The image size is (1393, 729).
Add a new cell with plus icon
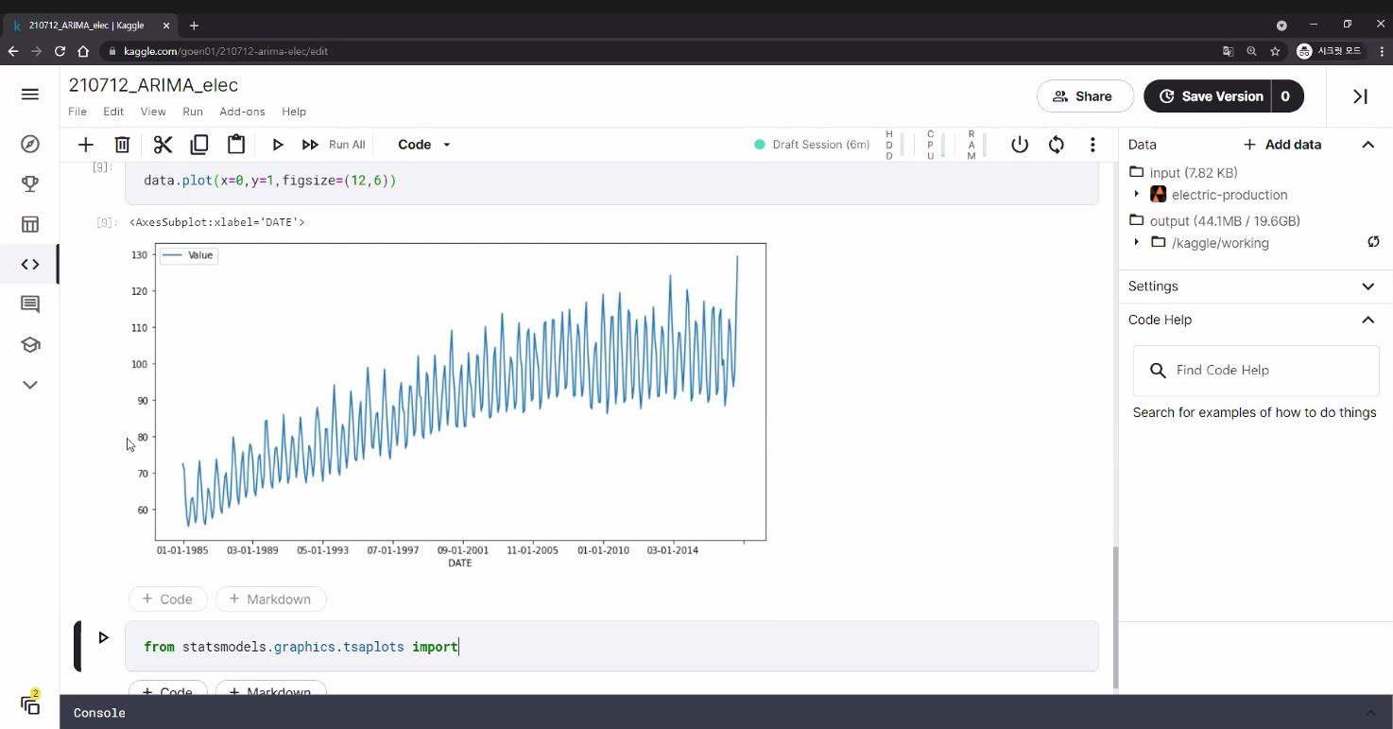86,145
